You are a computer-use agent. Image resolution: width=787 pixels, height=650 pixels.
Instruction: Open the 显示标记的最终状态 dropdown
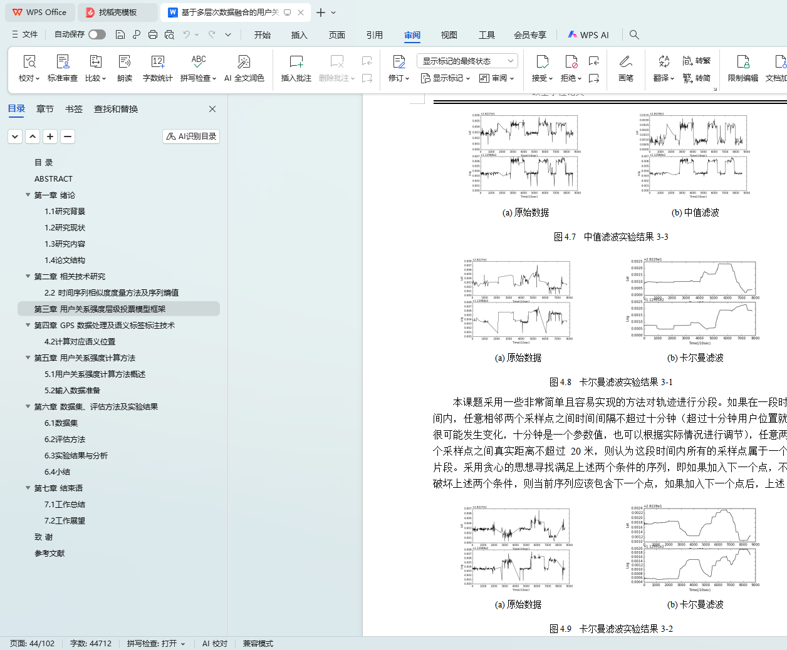(467, 61)
